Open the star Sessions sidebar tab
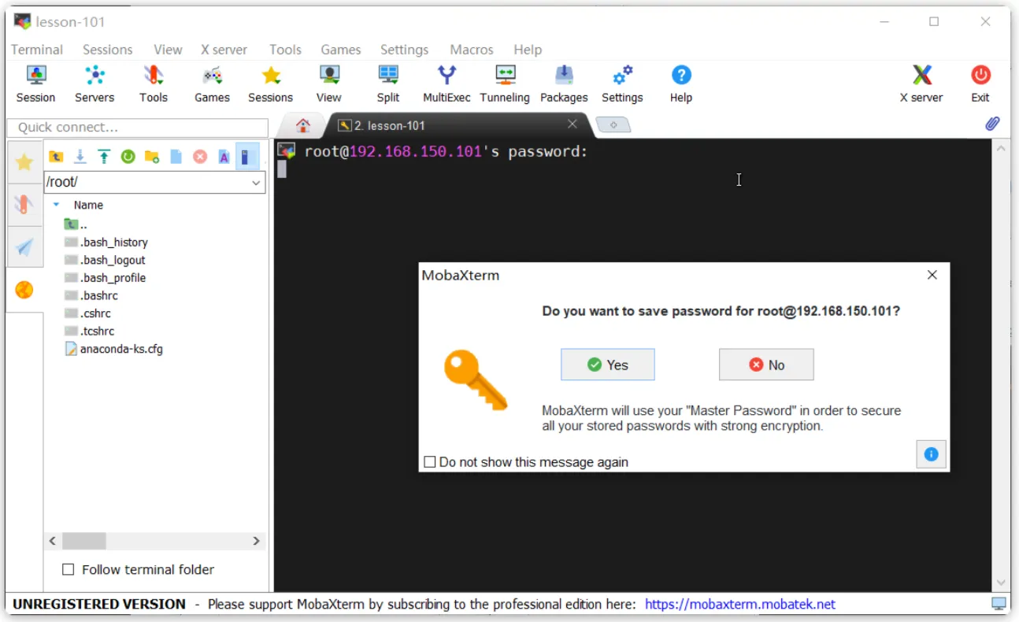The image size is (1019, 622). pyautogui.click(x=24, y=162)
